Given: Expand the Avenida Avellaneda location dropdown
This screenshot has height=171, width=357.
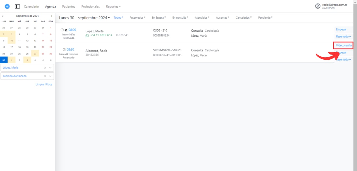Looking at the screenshot, I should point(50,76).
